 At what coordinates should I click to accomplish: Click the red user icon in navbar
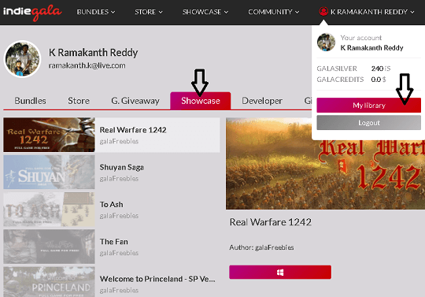pos(323,11)
